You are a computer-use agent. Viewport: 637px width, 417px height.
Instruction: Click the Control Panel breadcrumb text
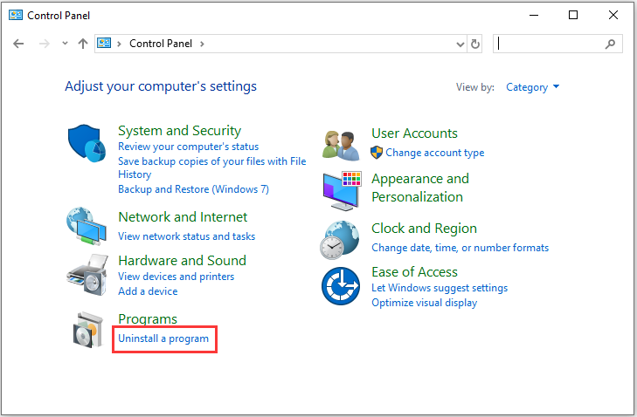pos(161,44)
